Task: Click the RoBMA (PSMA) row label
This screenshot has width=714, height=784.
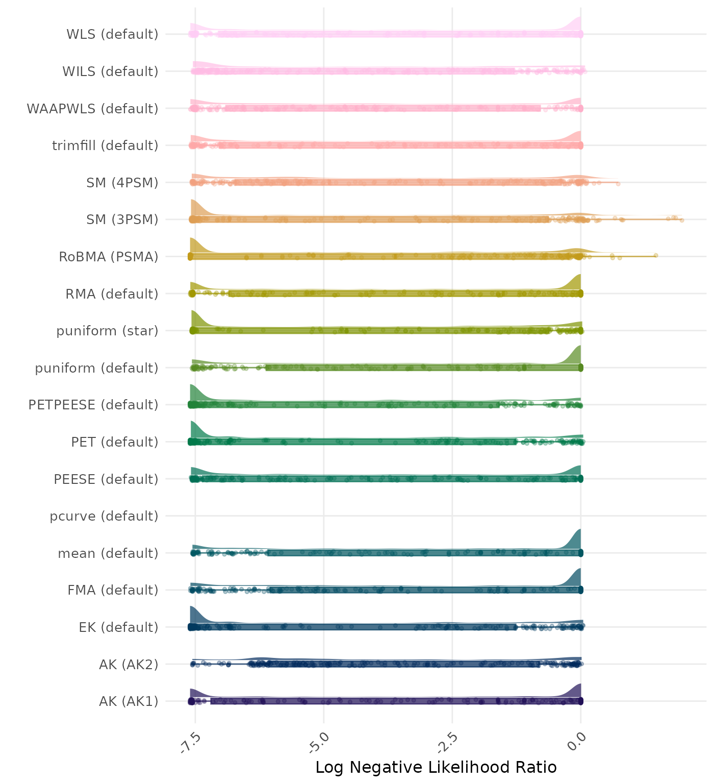Action: (109, 257)
